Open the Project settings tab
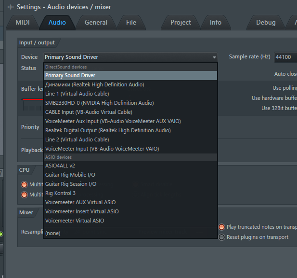This screenshot has height=278, width=297. 181,22
